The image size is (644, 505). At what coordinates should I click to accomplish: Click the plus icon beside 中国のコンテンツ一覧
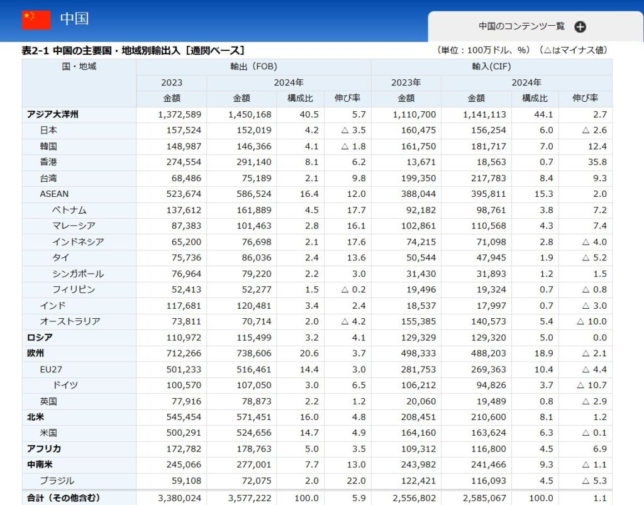[580, 26]
